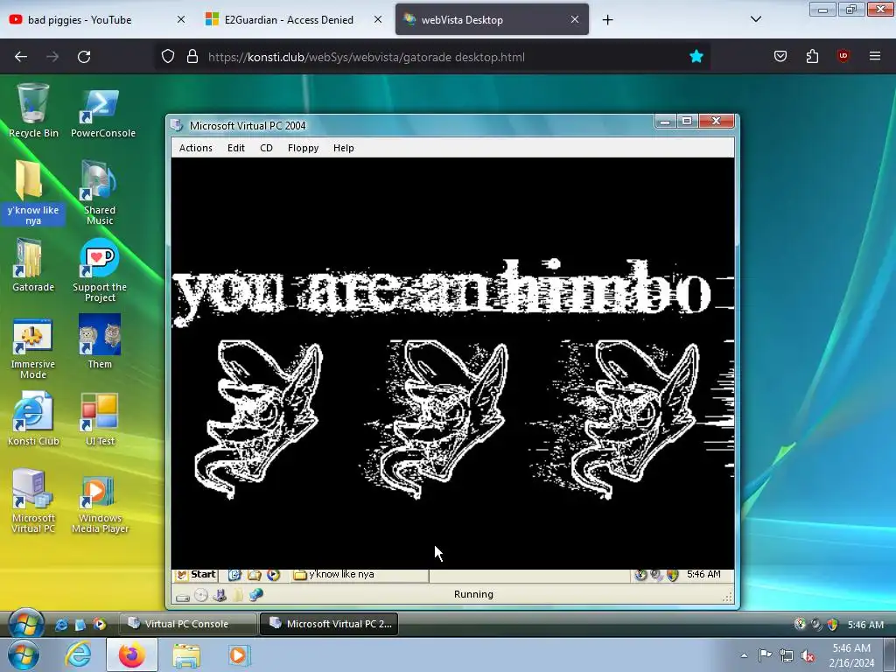Click the Action Center flag tray icon

click(x=765, y=655)
